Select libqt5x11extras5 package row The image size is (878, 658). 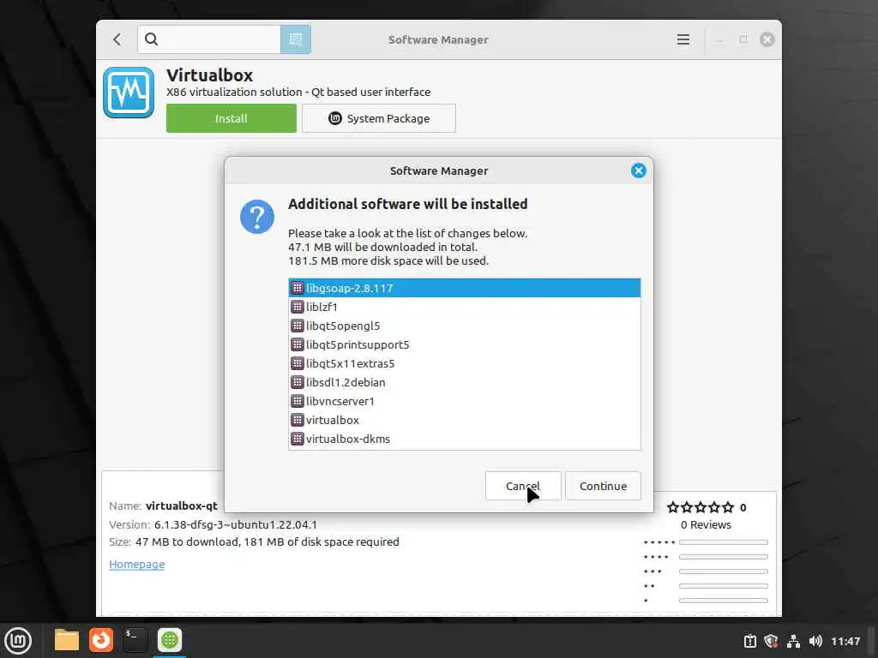pyautogui.click(x=464, y=363)
